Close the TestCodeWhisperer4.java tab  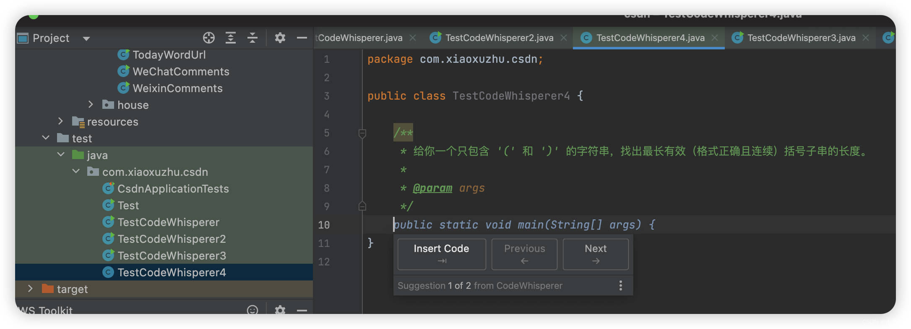715,38
